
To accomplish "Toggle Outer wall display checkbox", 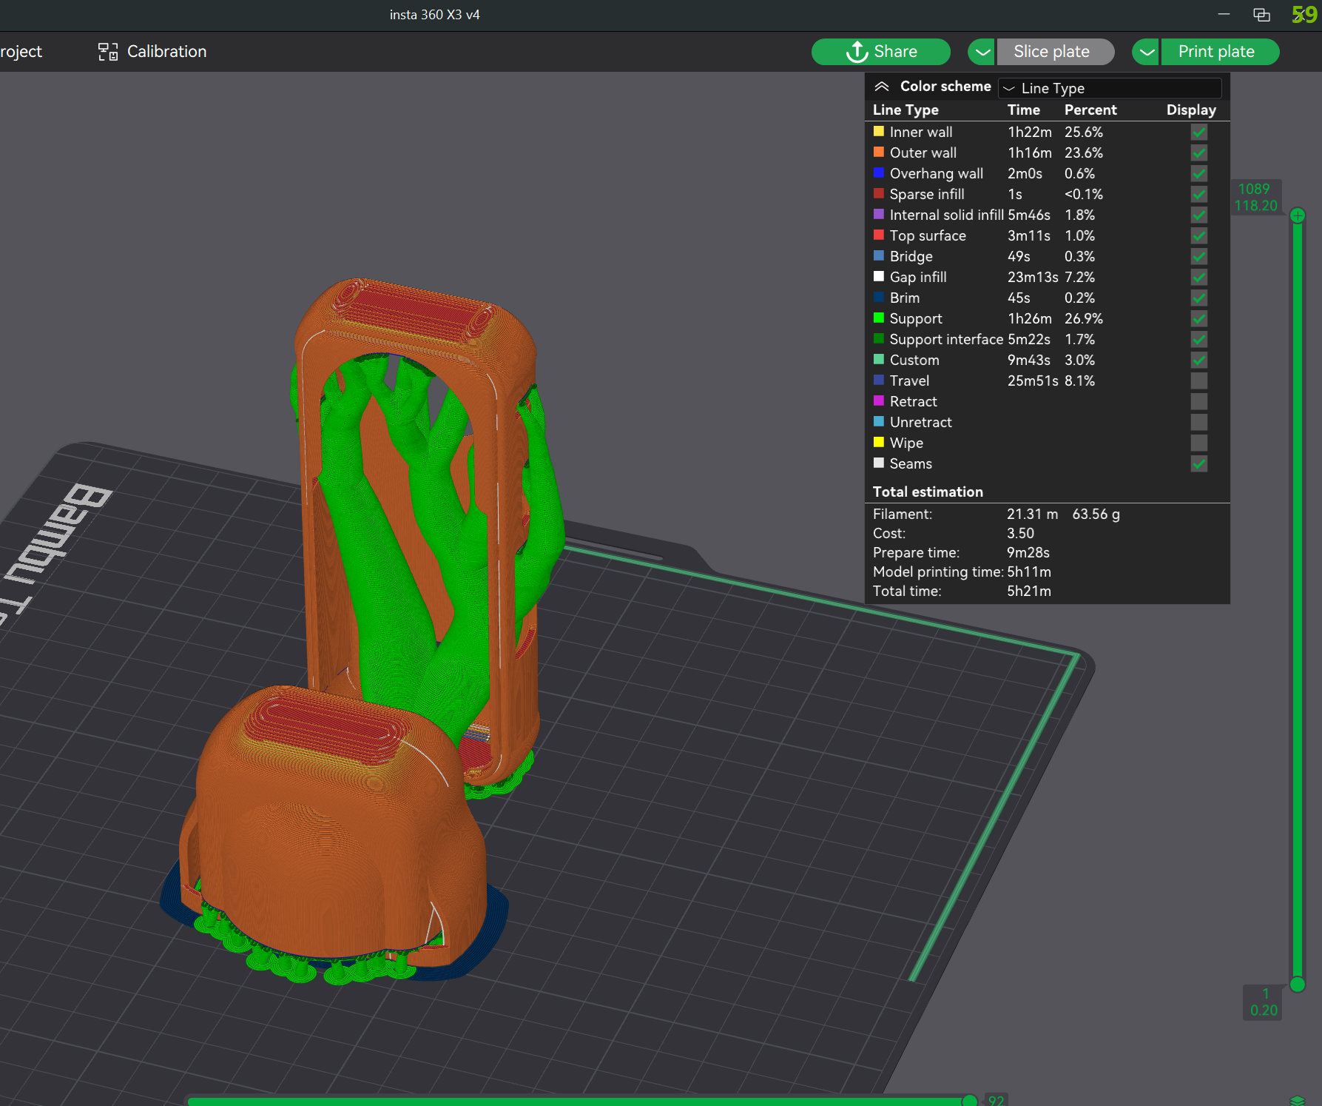I will click(1199, 153).
